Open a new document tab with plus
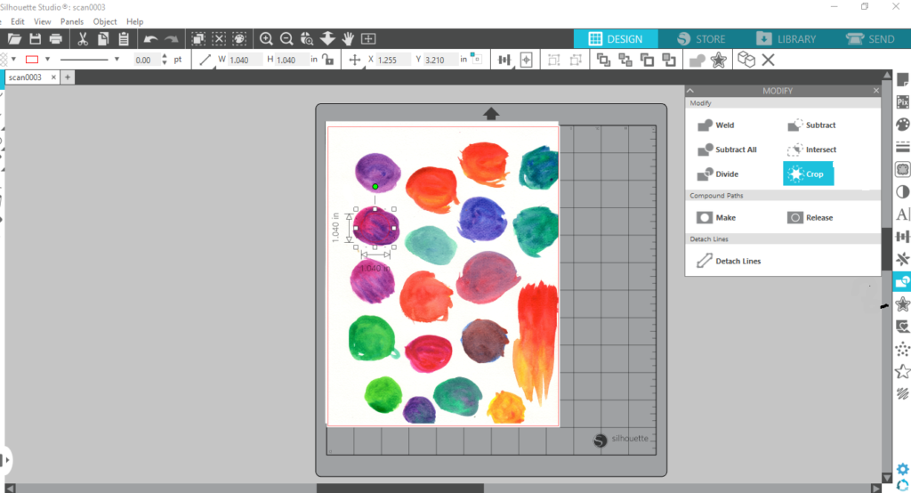Viewport: 911px width, 493px height. (67, 77)
